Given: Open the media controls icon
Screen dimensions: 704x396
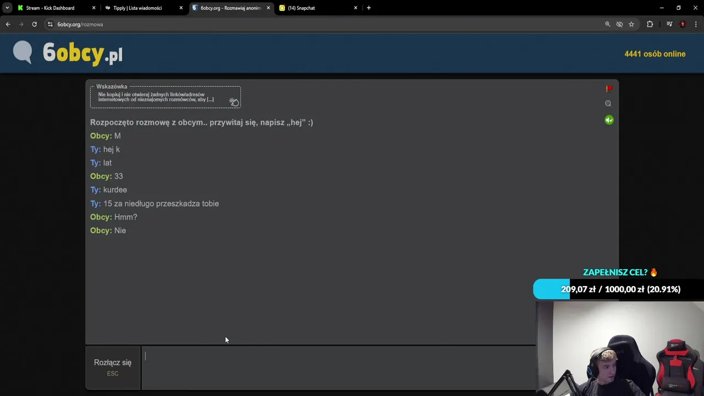Looking at the screenshot, I should tap(669, 24).
